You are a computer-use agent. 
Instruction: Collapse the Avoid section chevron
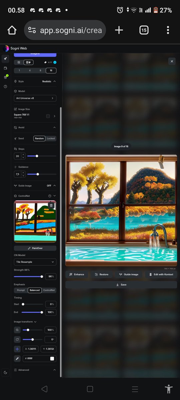pyautogui.click(x=55, y=127)
